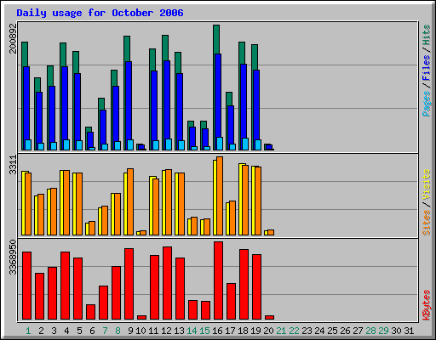Click day 28 on the x-axis

370,331
